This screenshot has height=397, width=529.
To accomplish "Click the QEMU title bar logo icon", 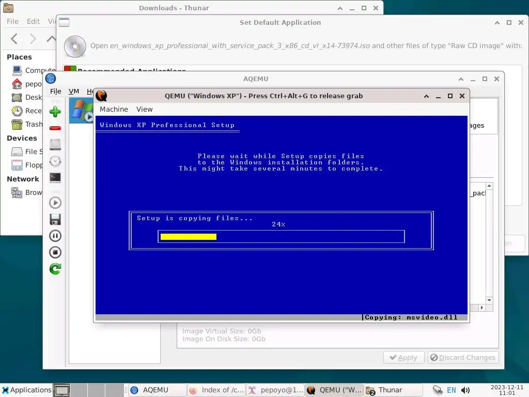I will pos(101,96).
